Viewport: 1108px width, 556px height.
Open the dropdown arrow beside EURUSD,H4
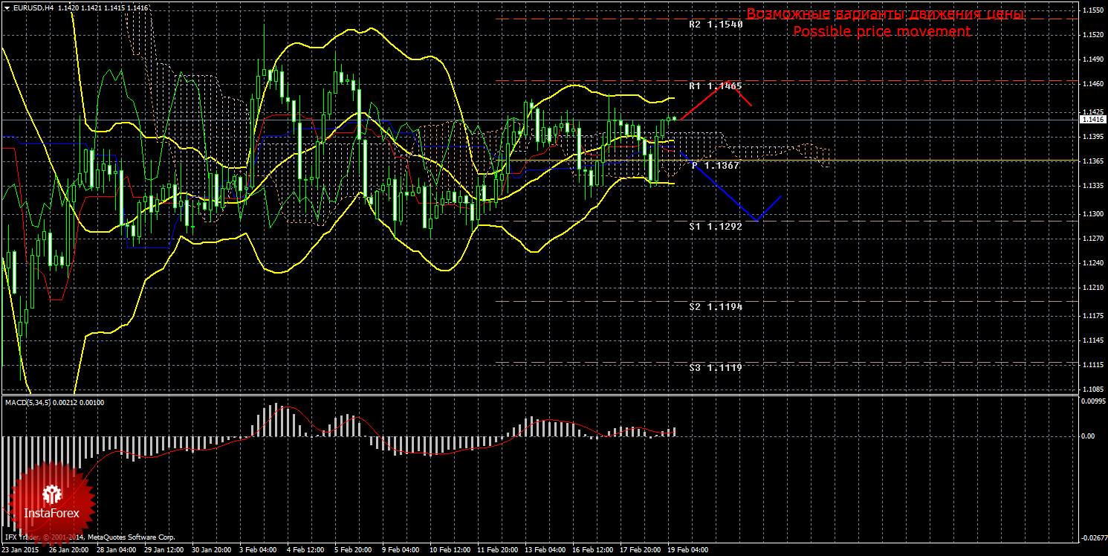click(x=6, y=7)
